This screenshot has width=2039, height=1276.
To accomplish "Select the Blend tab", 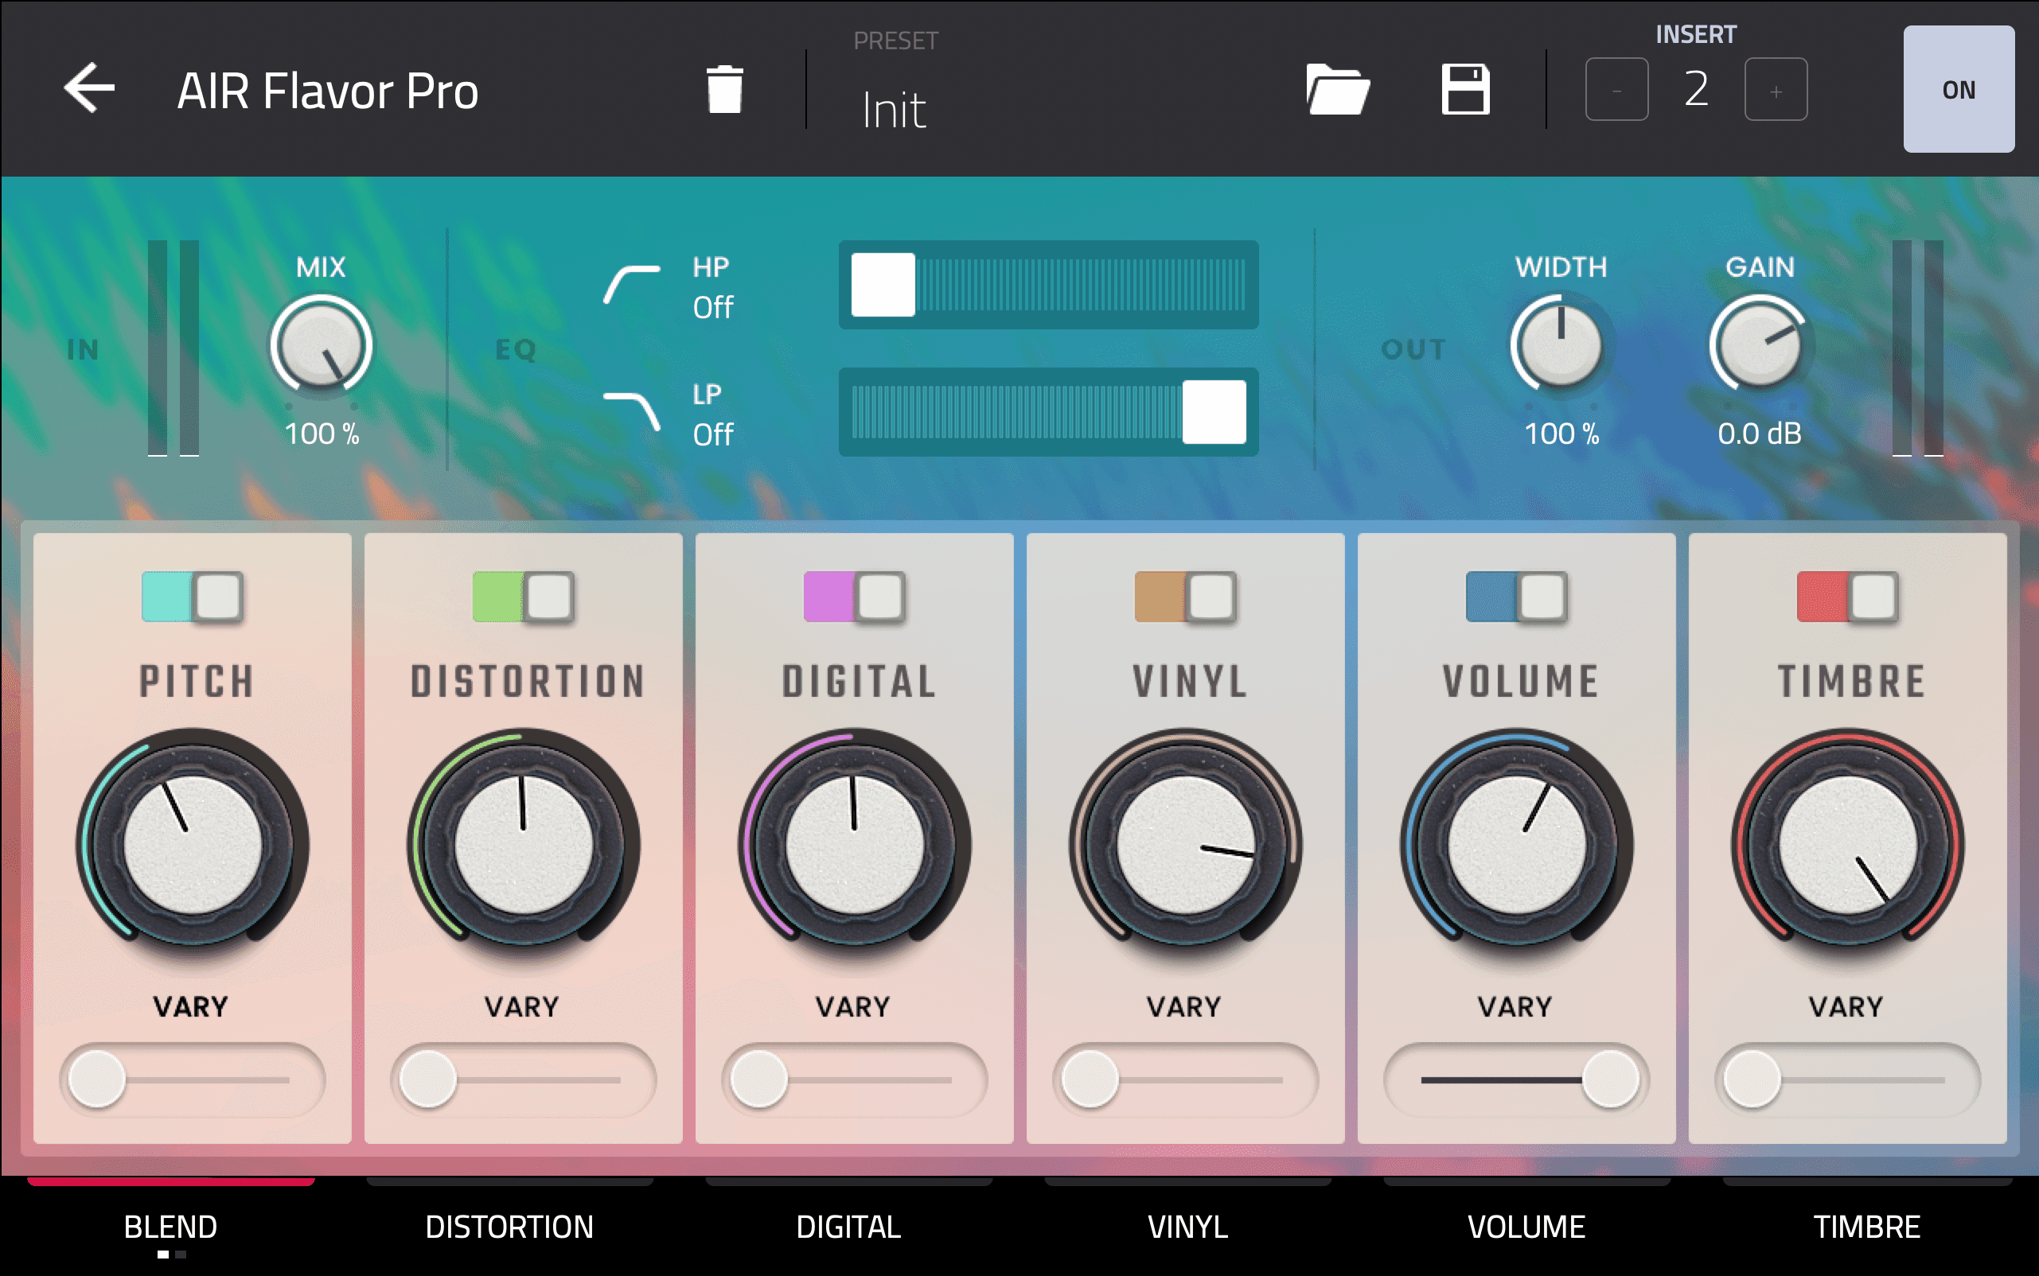I will click(170, 1225).
